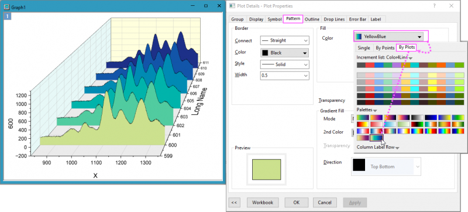The image size is (468, 212).
Task: Click the 1300 tick label on the X axis
Action: click(145, 163)
